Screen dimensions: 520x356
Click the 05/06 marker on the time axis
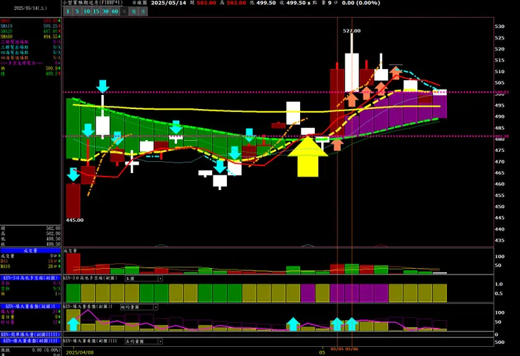[352, 349]
